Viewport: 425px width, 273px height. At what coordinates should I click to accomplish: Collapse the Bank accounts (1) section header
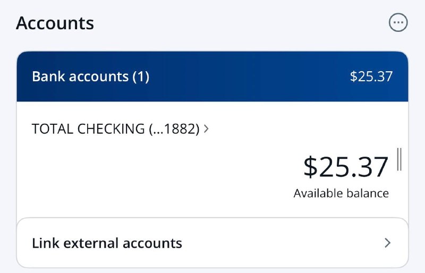tap(212, 76)
